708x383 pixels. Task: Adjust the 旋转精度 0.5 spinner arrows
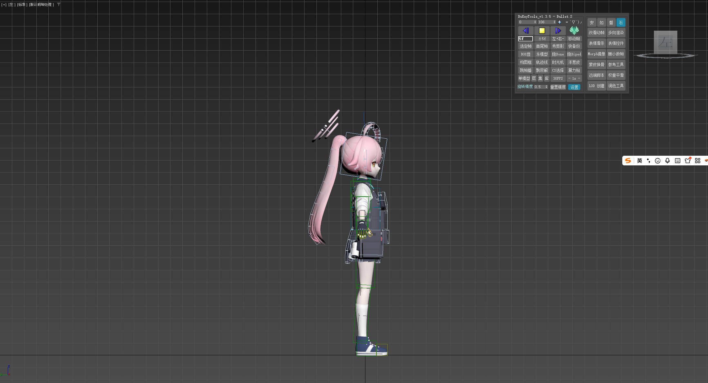coord(546,87)
